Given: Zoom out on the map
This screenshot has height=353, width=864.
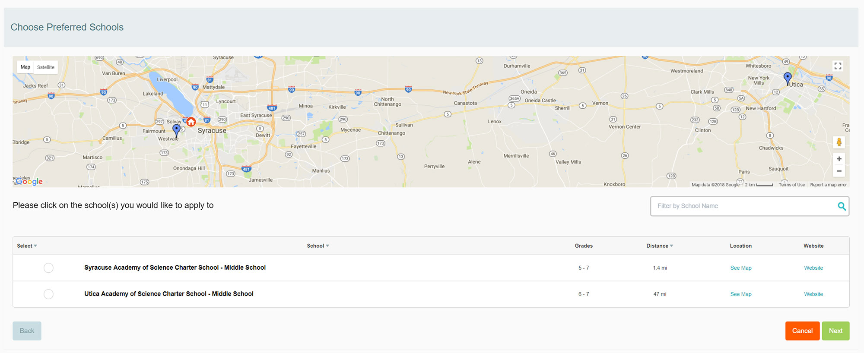Looking at the screenshot, I should coord(839,171).
